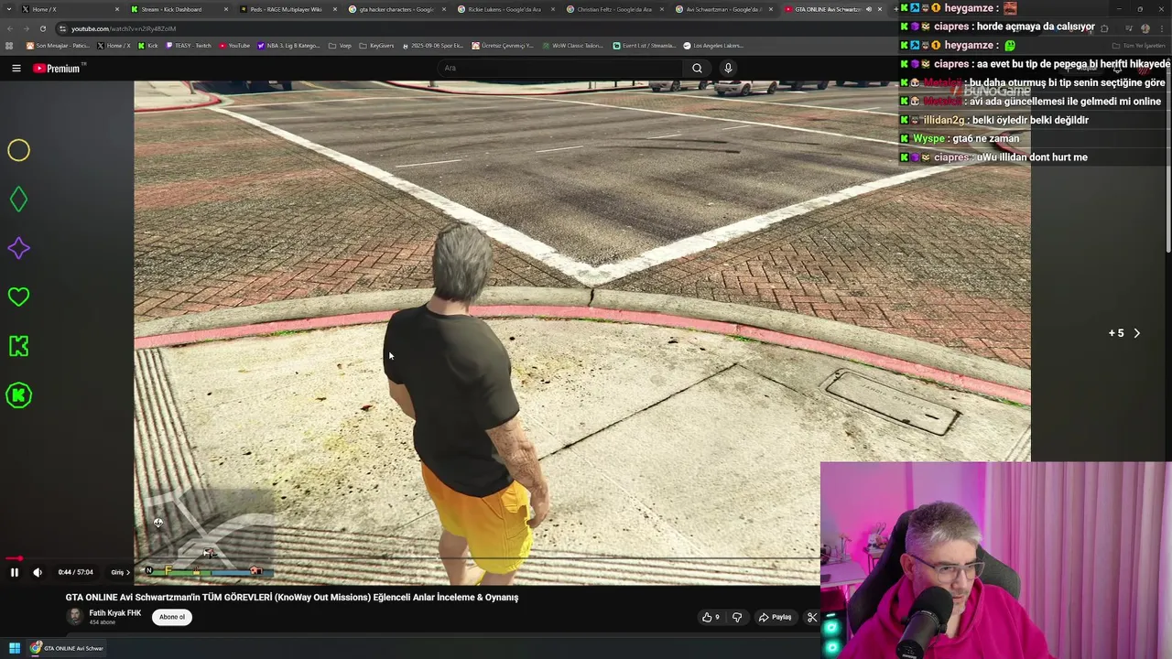1172x659 pixels.
Task: Click the green diamond overlay icon
Action: pyautogui.click(x=18, y=199)
